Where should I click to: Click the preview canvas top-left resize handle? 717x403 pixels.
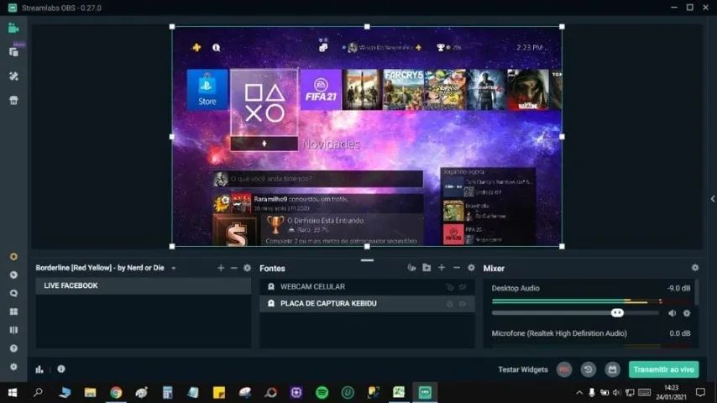pos(172,27)
